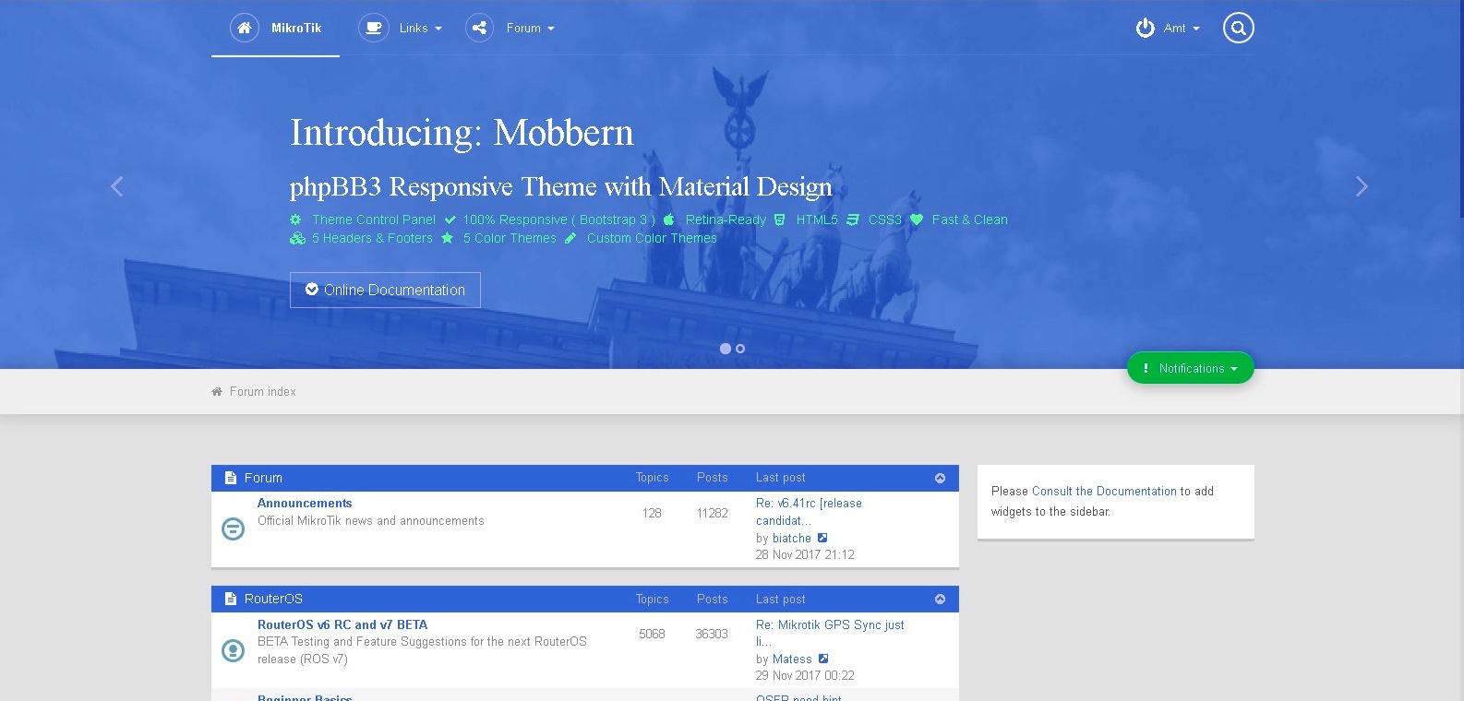Click the Retina-Ready feature text

click(726, 220)
